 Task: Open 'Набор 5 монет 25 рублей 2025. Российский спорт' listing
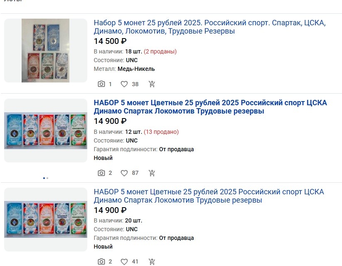[209, 27]
